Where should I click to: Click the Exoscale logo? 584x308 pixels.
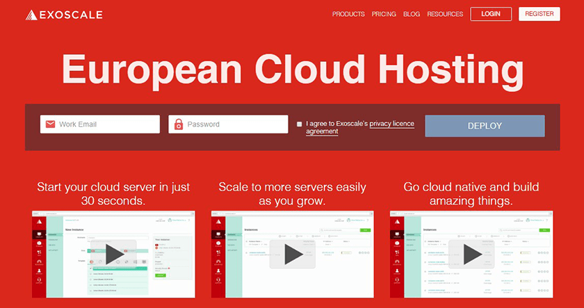click(x=64, y=15)
